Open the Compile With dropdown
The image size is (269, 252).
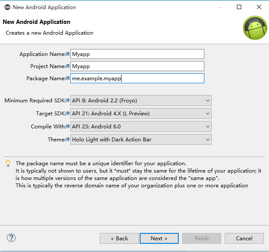click(141, 126)
